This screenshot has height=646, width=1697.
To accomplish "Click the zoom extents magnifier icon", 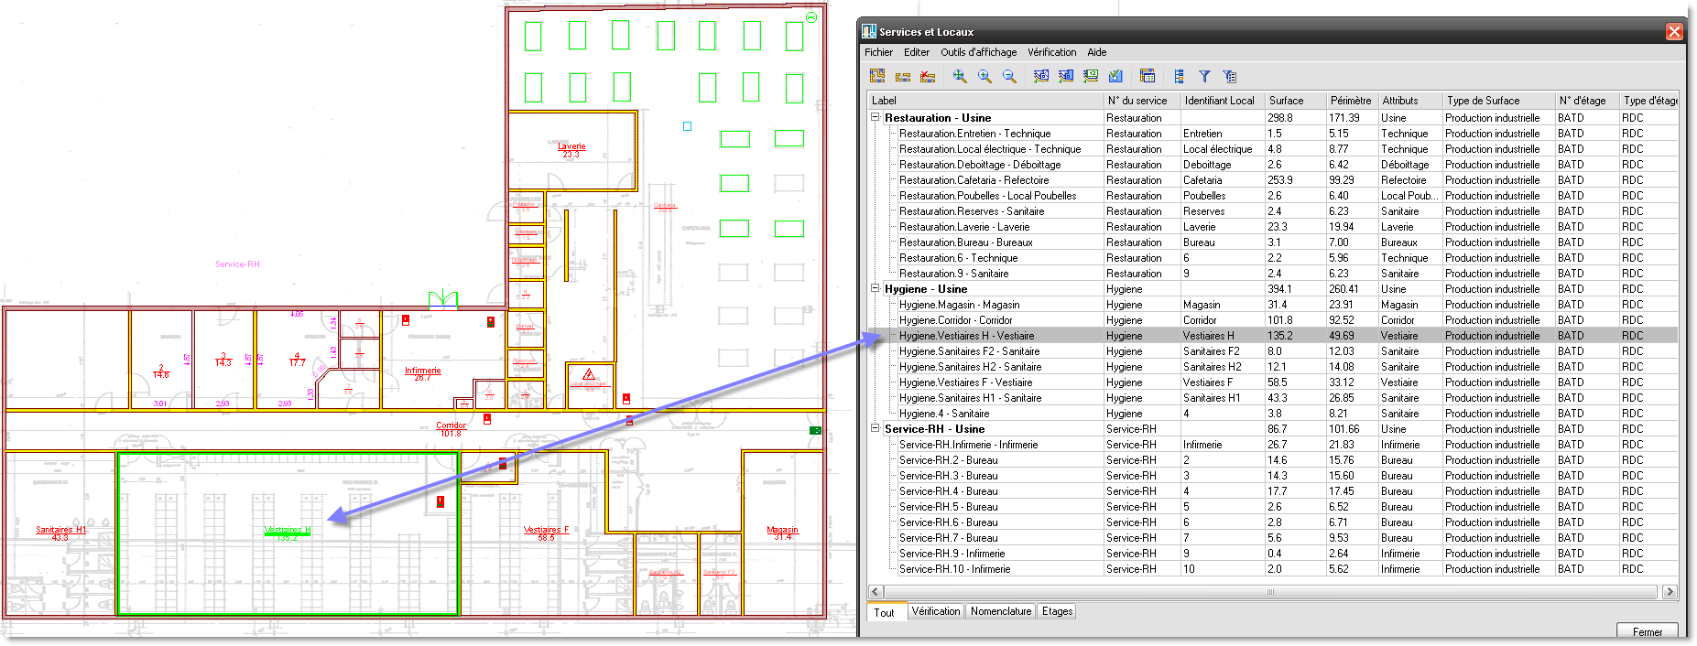I will 960,77.
